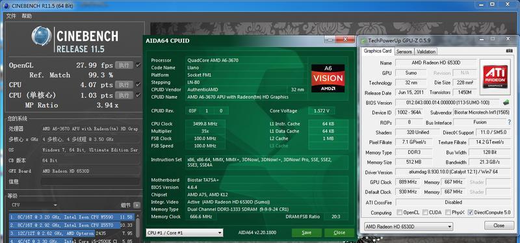Close the AIDA64 CPUID window
The image size is (520, 243).
(x=345, y=40)
